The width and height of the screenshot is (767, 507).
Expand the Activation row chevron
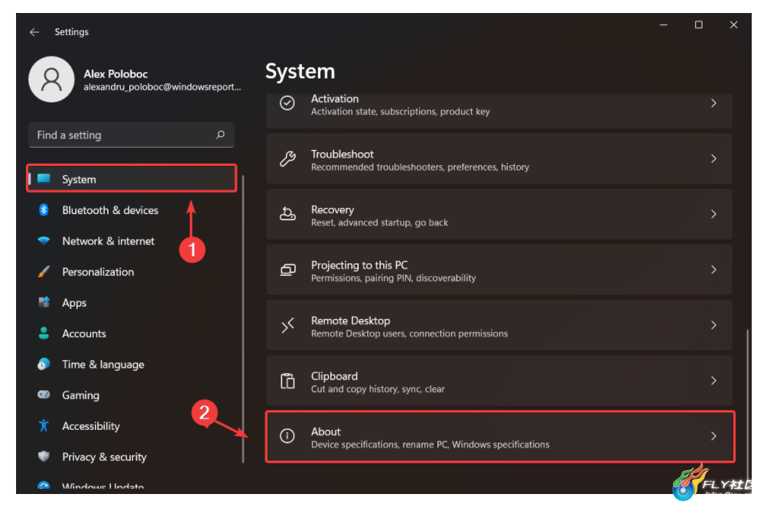coord(713,103)
